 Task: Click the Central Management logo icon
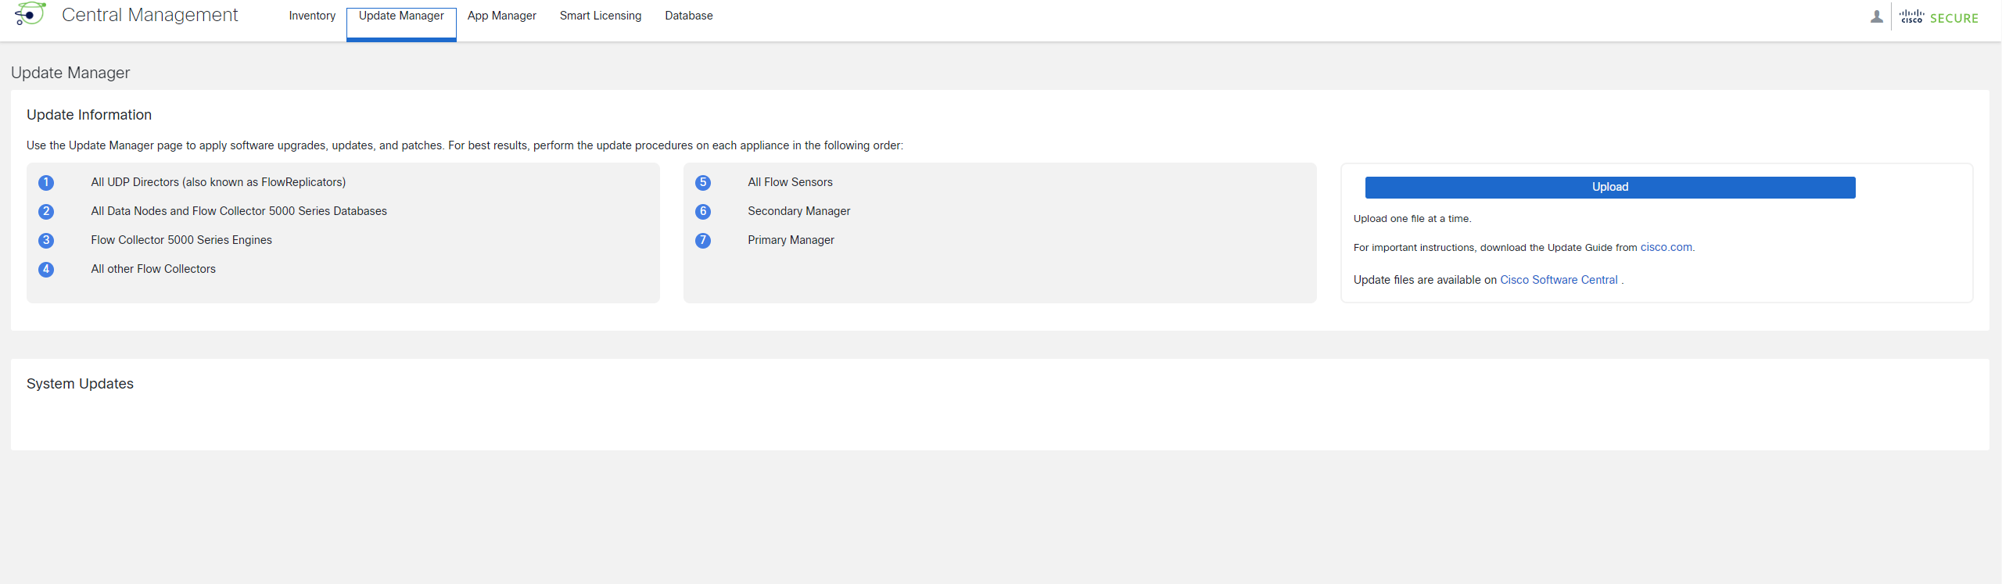click(x=30, y=15)
